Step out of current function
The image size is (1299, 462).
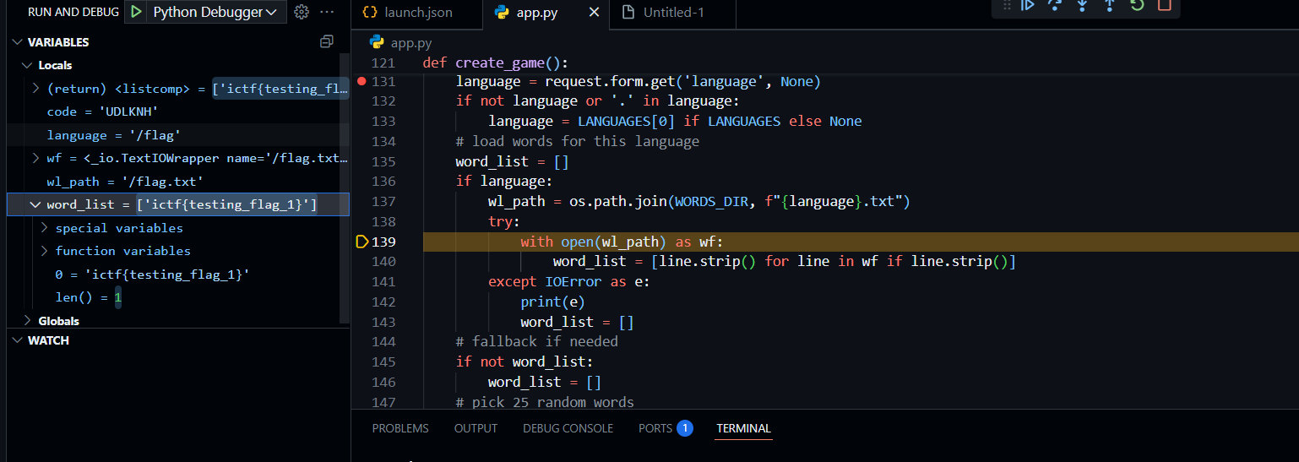point(1110,5)
